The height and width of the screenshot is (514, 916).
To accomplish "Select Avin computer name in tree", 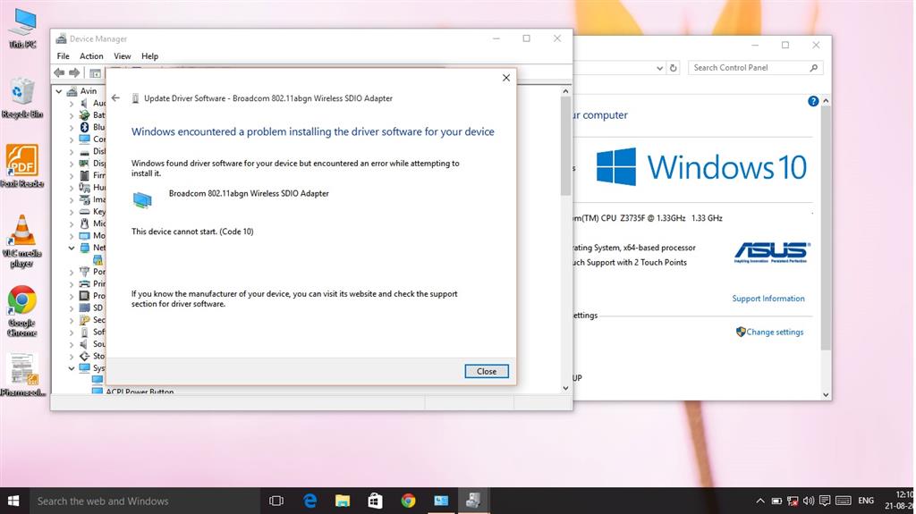I will click(89, 91).
